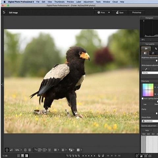Image resolution: width=158 pixels, height=158 pixels.
Task: Open the Cloudy white balance dropdown
Action: [150, 73]
